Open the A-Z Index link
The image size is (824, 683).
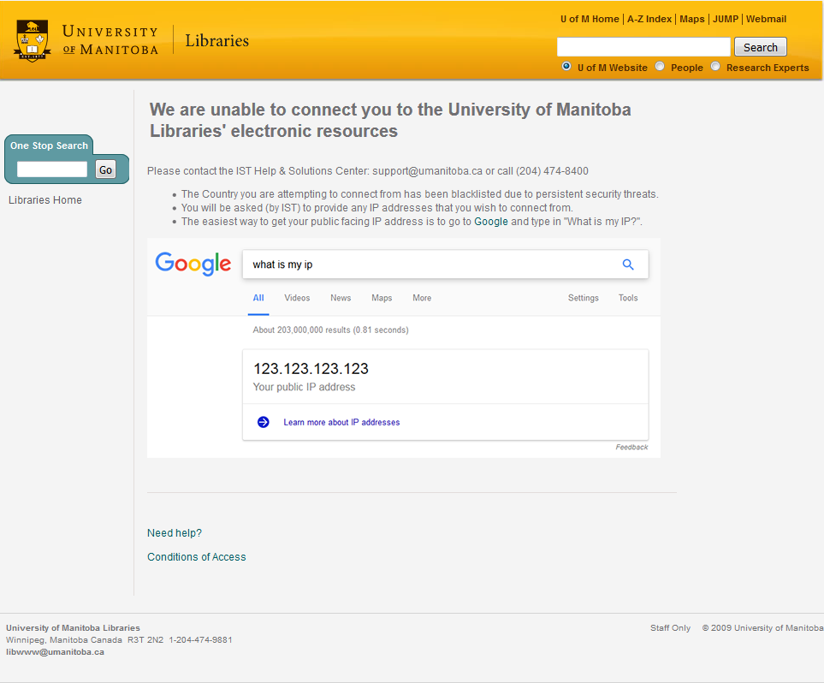click(649, 19)
